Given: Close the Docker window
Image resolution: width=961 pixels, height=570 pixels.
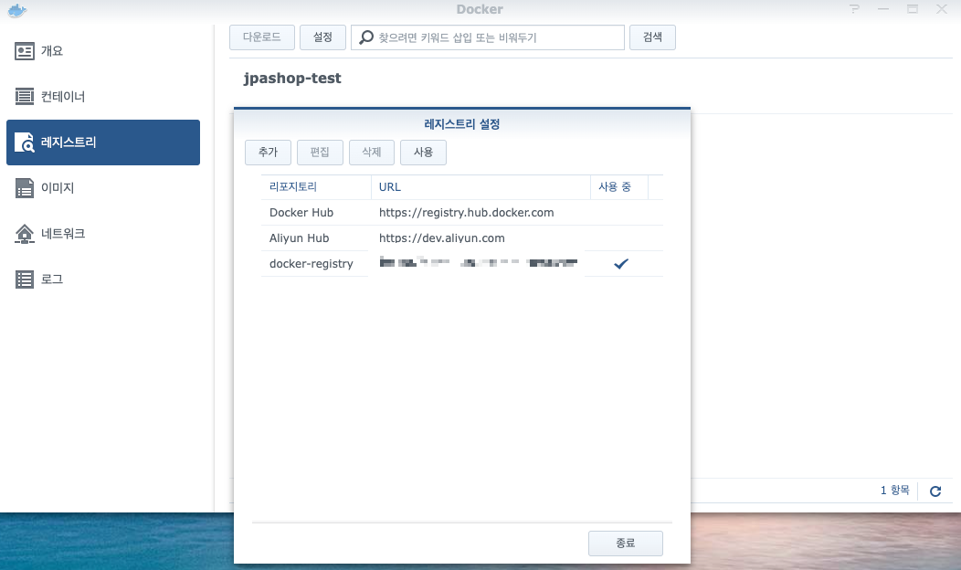Looking at the screenshot, I should point(942,8).
